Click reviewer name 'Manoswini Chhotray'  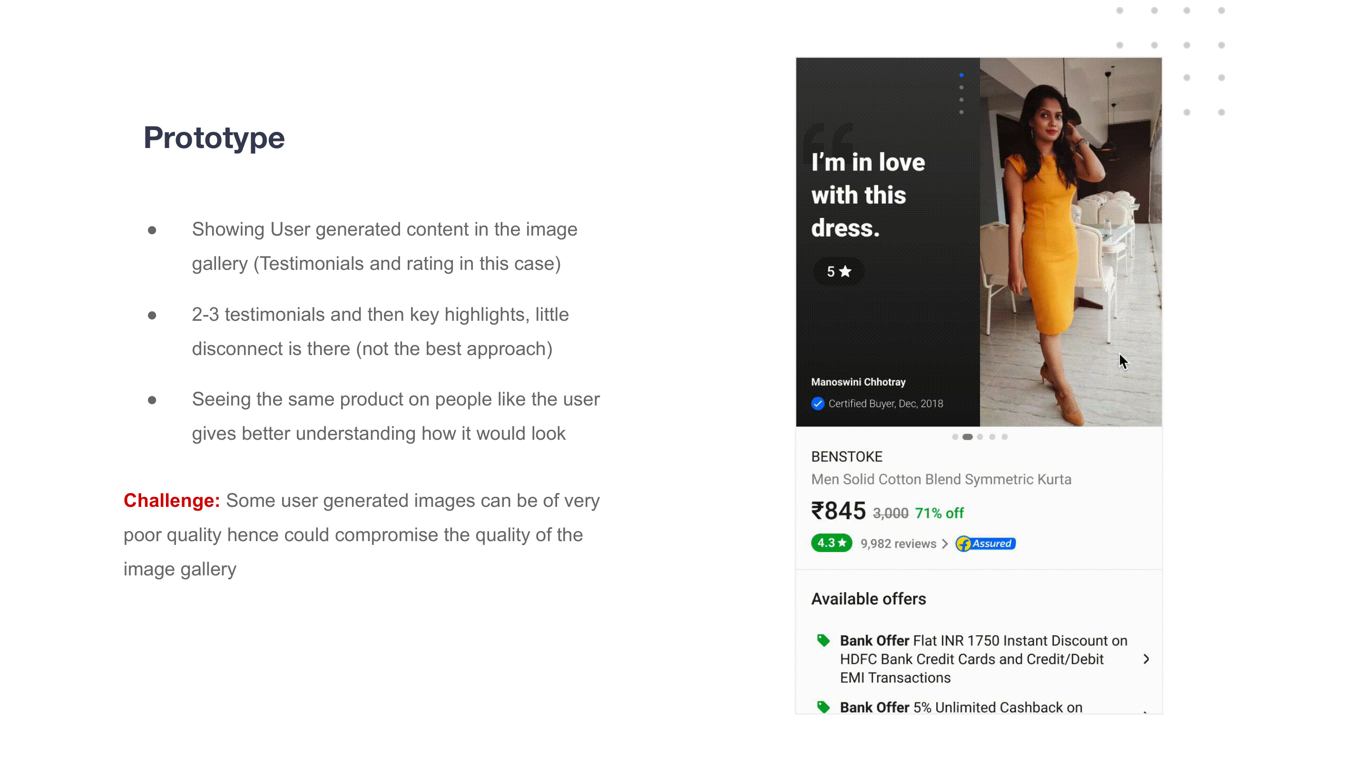pyautogui.click(x=858, y=382)
